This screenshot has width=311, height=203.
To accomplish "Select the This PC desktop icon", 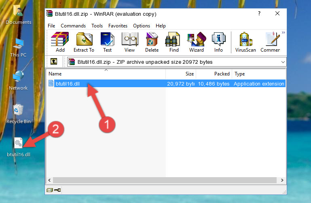I will 18,48.
